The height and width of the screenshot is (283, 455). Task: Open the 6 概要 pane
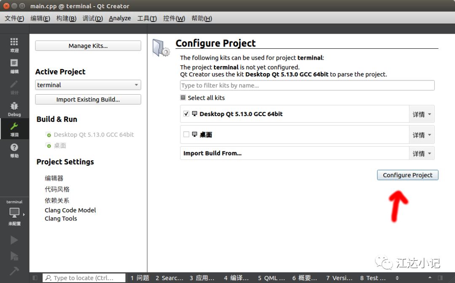coord(305,278)
